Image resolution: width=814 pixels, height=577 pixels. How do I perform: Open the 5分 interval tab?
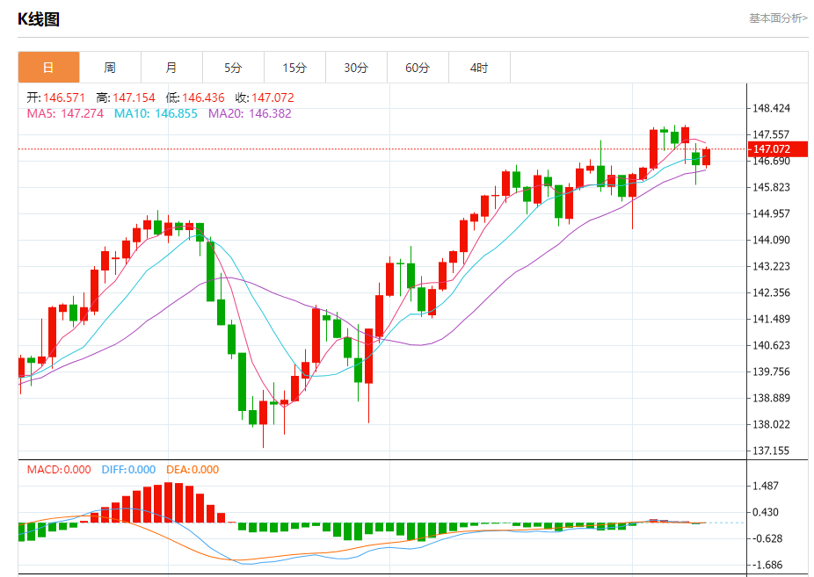pyautogui.click(x=233, y=68)
